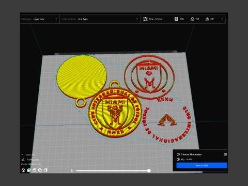Screen dimensions: 248x186
Task: Click the 20% infill icon
Action: pos(176,19)
